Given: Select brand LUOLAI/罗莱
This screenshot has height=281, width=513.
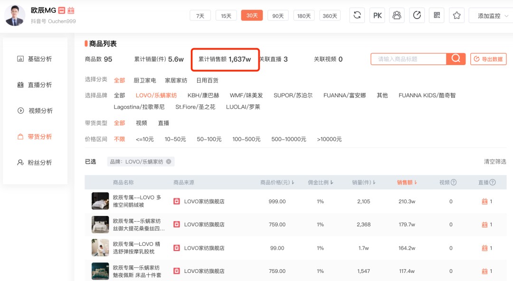Looking at the screenshot, I should click(243, 107).
